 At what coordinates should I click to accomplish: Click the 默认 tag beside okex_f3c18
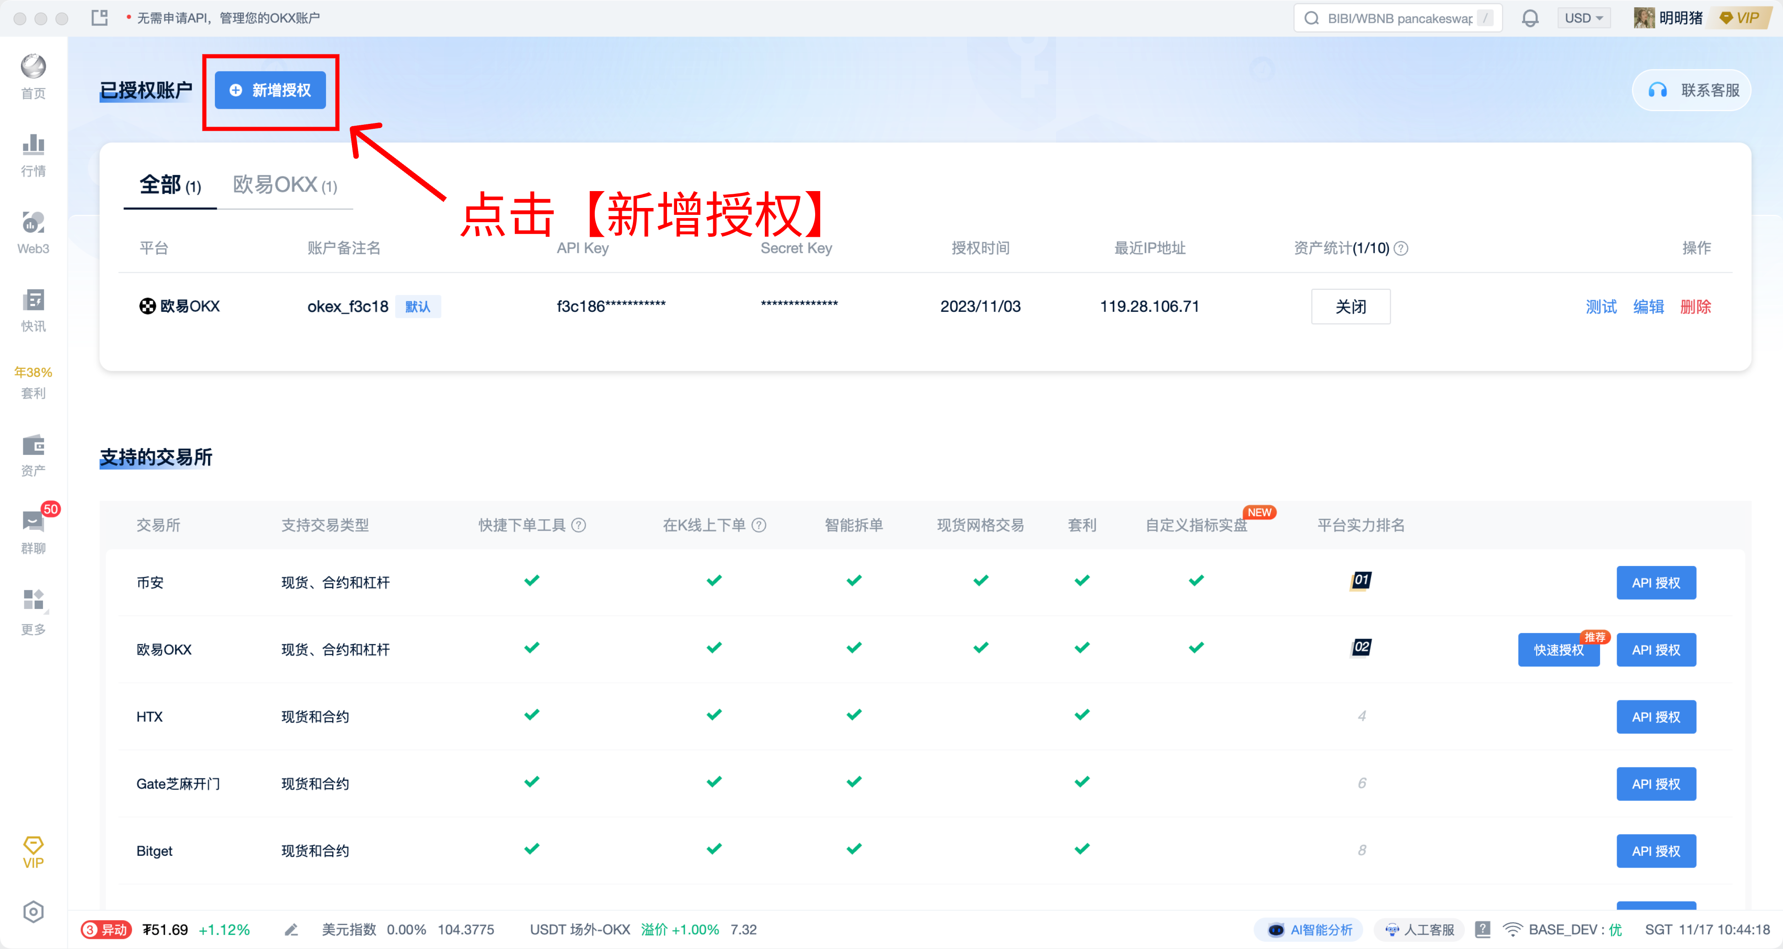tap(418, 307)
